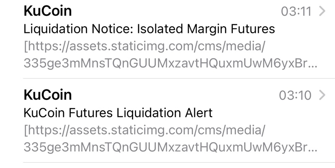Tap blank area between second KuCoin name and 03:10

pos(176,95)
